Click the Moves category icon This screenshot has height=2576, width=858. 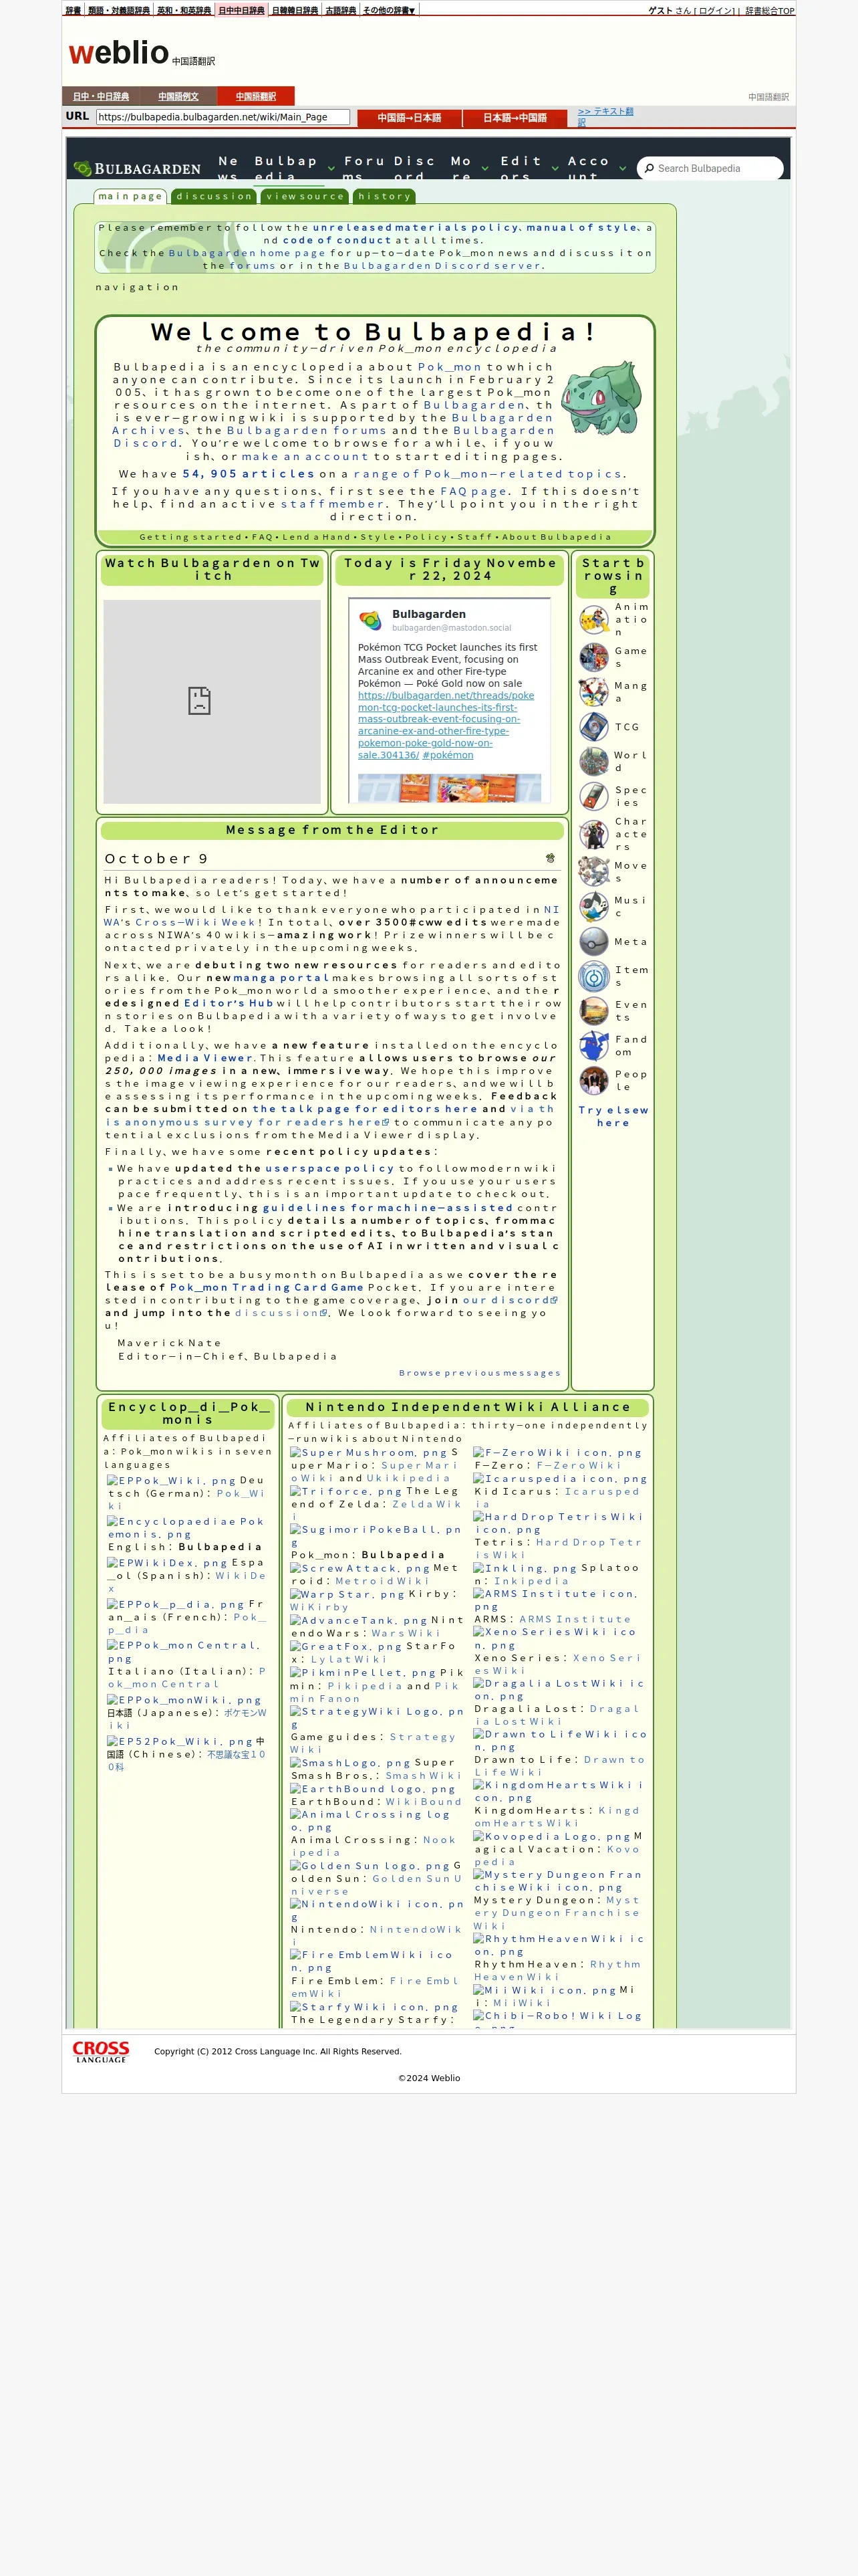coord(593,871)
